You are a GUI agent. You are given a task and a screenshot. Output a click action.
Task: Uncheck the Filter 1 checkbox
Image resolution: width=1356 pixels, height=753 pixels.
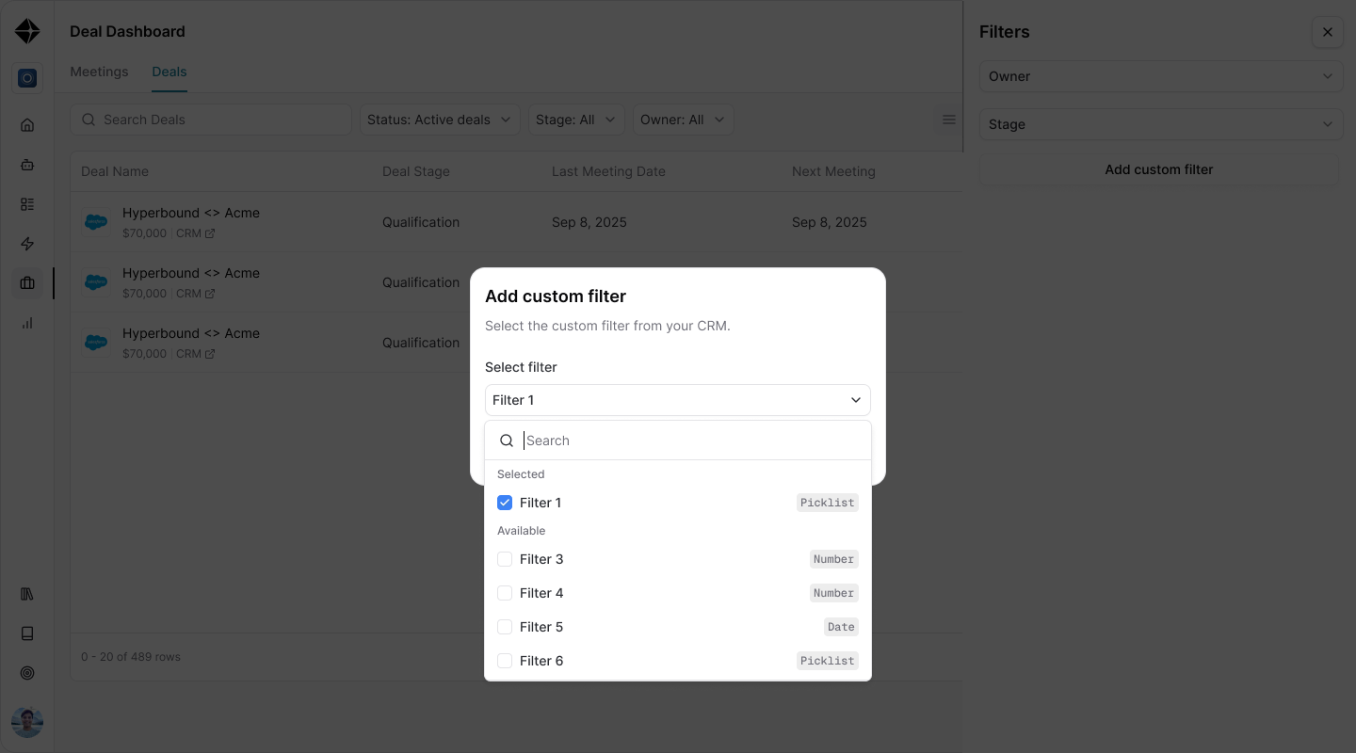tap(505, 503)
